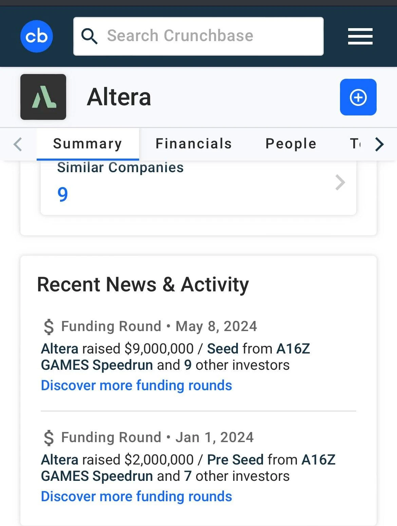This screenshot has height=526, width=397.
Task: Click the blue plus add button
Action: pos(358,97)
